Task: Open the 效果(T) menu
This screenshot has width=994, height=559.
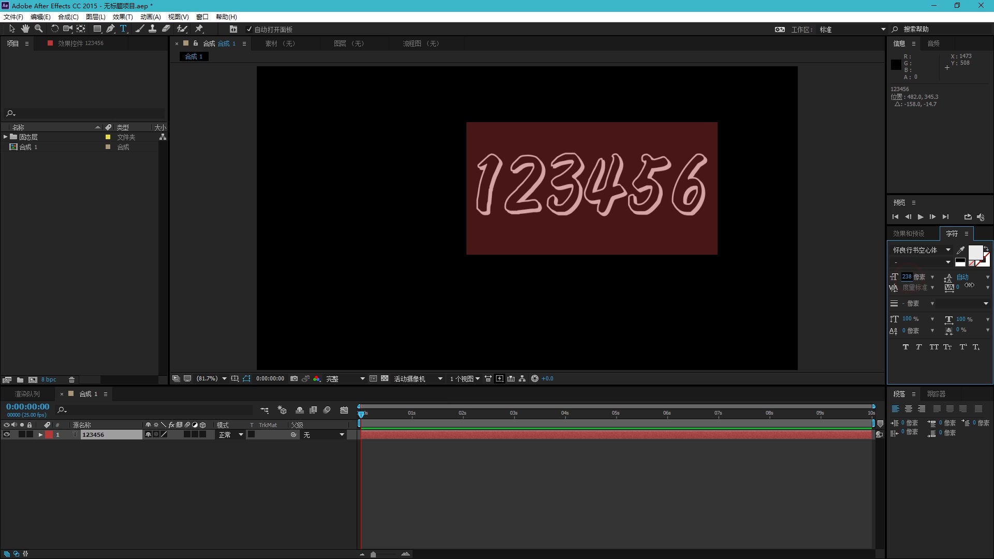Action: (x=123, y=17)
